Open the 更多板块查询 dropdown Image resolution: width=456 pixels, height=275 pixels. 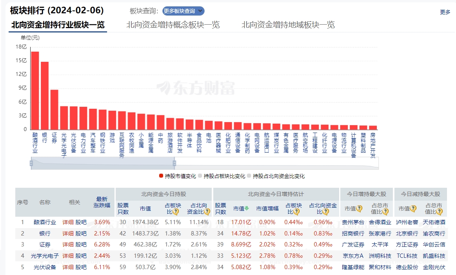[x=183, y=11]
